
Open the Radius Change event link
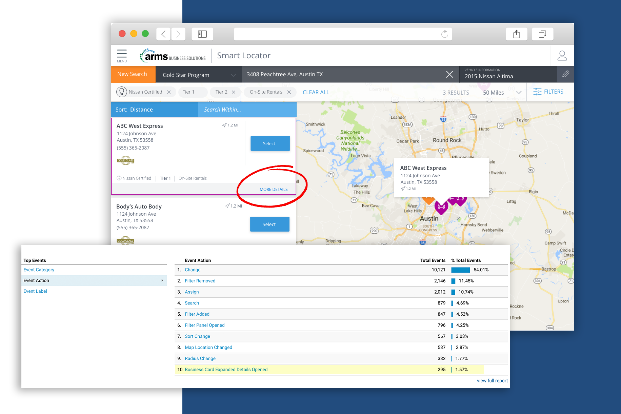click(200, 358)
